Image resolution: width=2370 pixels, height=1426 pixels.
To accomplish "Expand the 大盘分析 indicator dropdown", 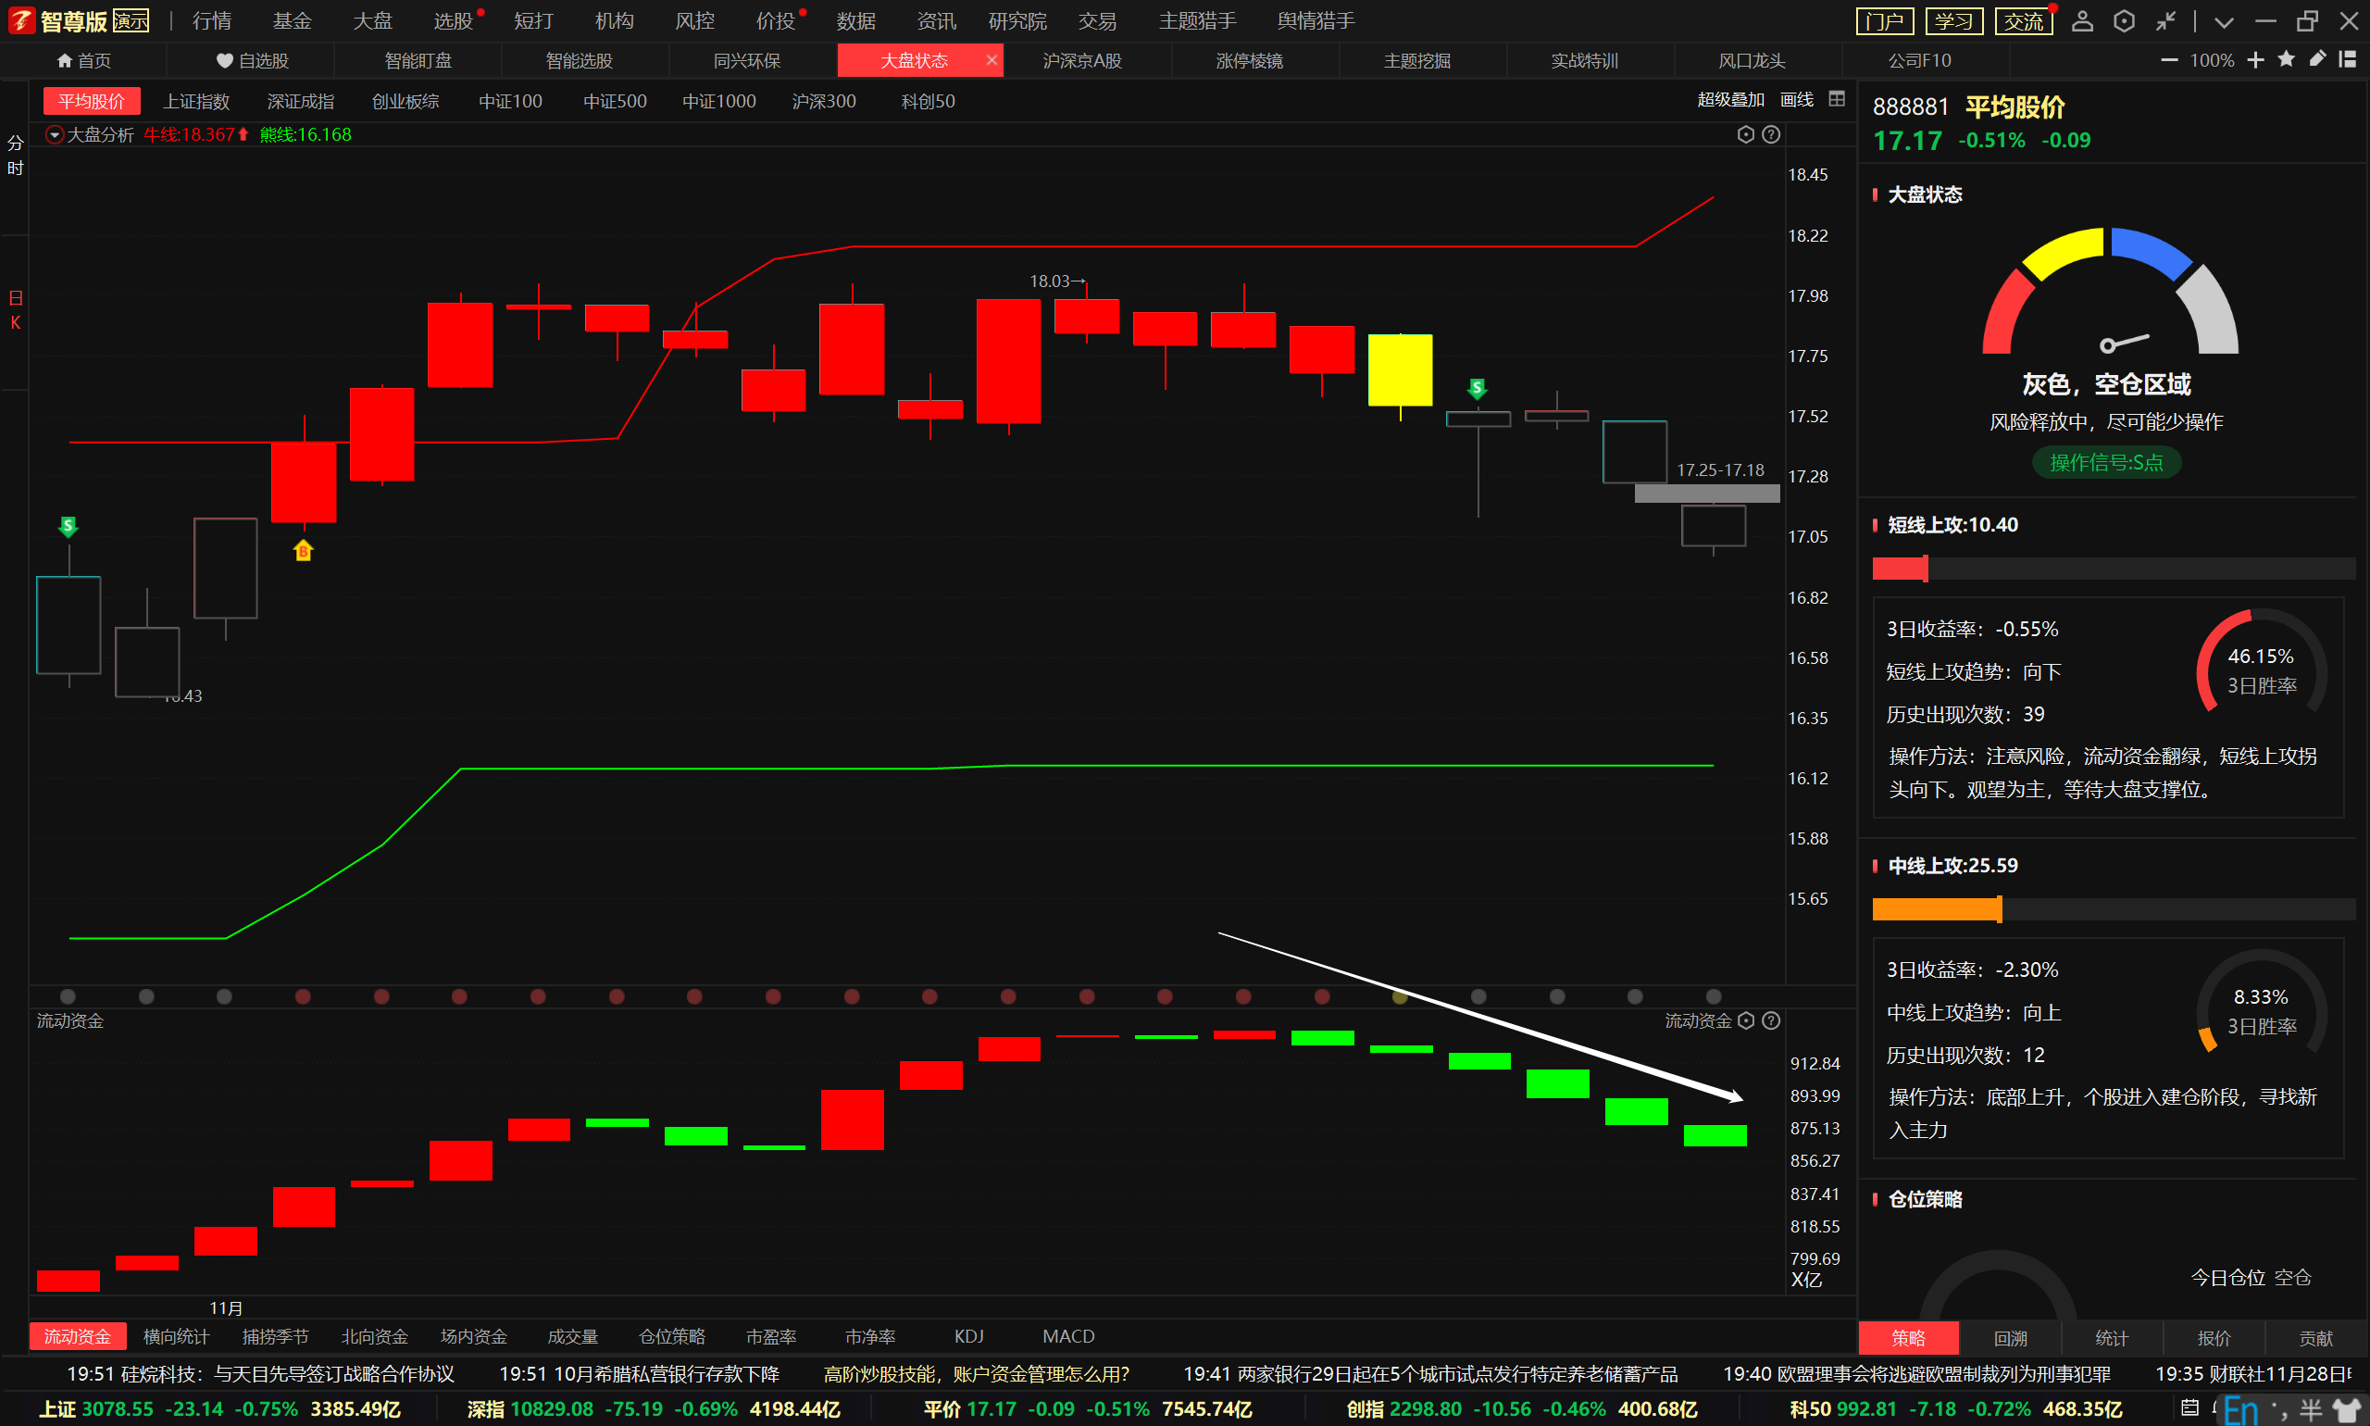I will pos(55,134).
